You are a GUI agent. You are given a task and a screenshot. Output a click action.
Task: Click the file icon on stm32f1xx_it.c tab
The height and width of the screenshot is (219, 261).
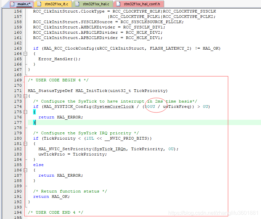(39, 4)
